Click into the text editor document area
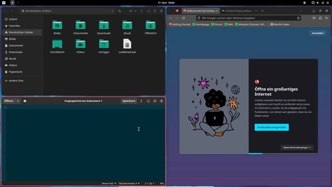 pos(85,143)
